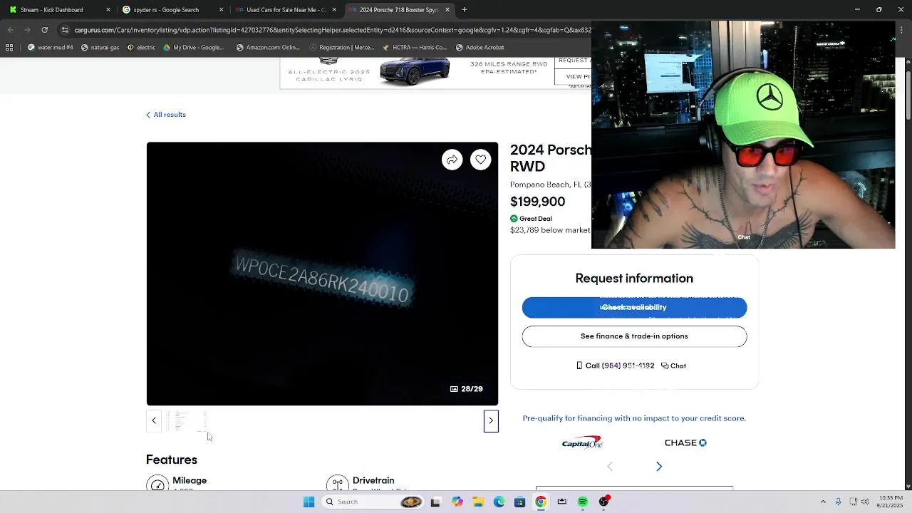Click the browser forward arrow
The image size is (912, 513).
pyautogui.click(x=27, y=30)
